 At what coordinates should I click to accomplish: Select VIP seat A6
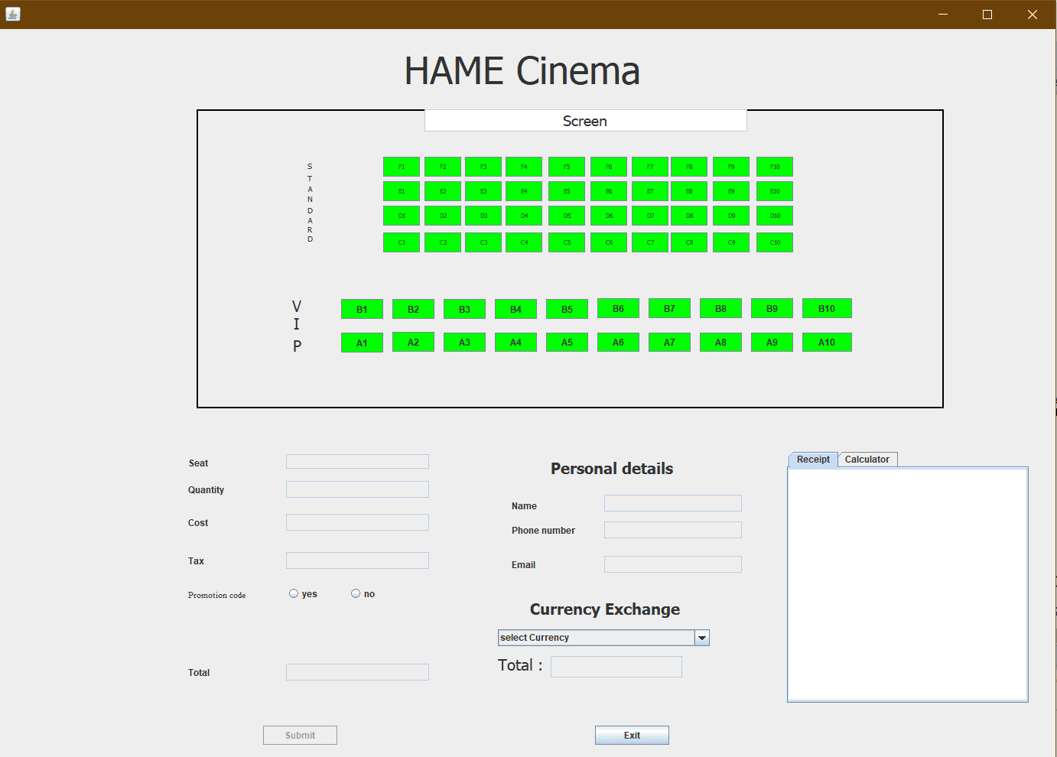pyautogui.click(x=618, y=342)
